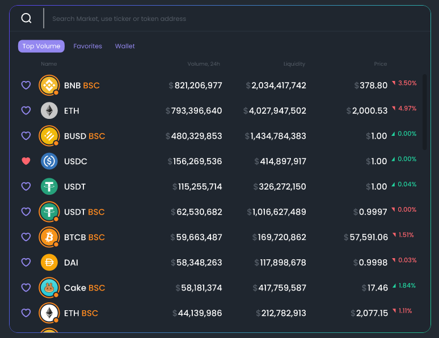Click the 1.11% change for ETH BSC
This screenshot has height=338, width=439.
[402, 311]
